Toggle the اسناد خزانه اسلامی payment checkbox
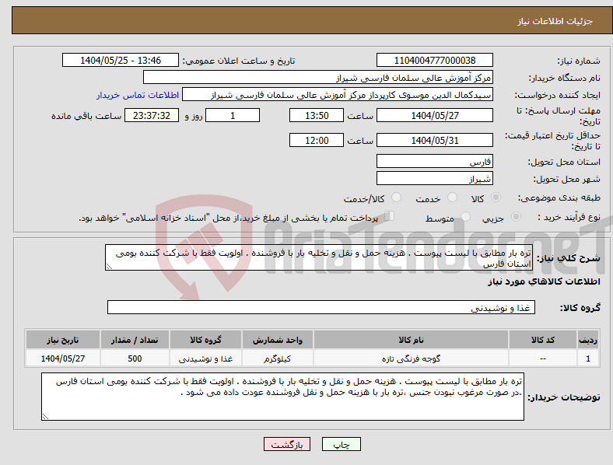The height and width of the screenshot is (465, 613). click(389, 216)
